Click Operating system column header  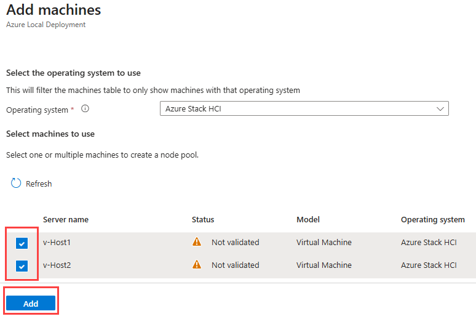click(432, 219)
